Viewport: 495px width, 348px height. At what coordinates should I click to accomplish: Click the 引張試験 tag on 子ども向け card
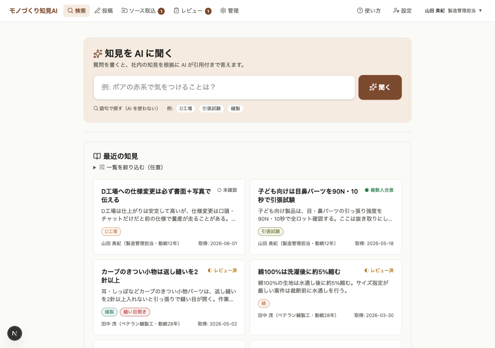271,232
